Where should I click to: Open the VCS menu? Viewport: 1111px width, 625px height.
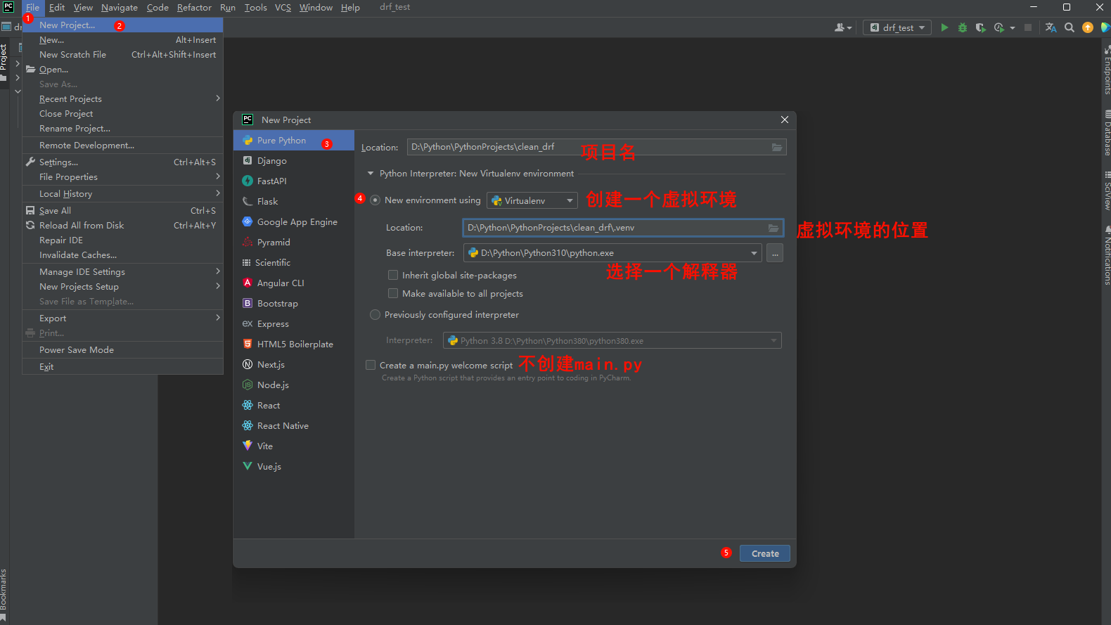point(283,8)
